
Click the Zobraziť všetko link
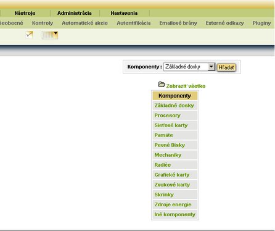(186, 86)
